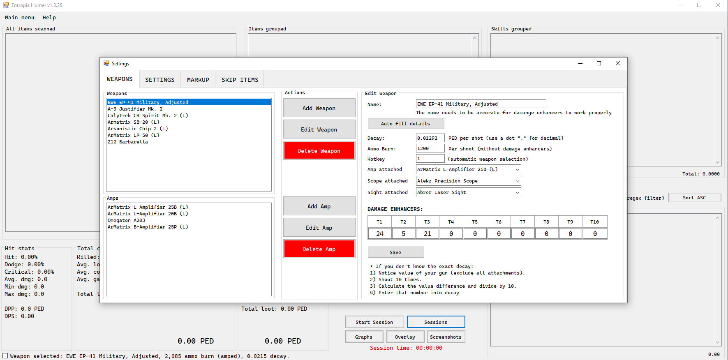The image size is (728, 360).
Task: Click the T9 damage enhancer field
Action: click(x=571, y=233)
